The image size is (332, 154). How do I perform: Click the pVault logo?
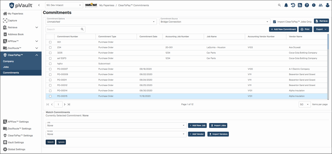click(x=21, y=5)
